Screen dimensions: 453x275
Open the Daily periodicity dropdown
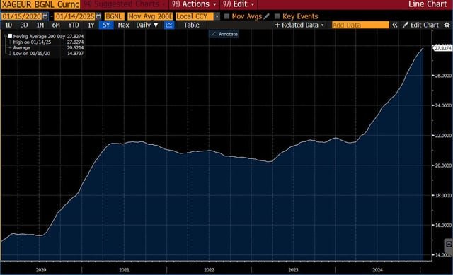pyautogui.click(x=147, y=25)
